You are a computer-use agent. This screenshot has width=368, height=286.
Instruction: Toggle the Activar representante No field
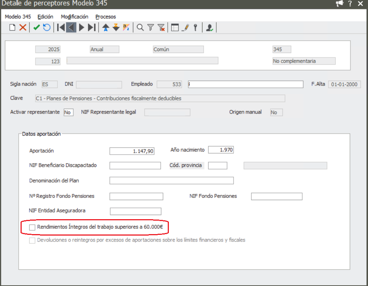(x=68, y=112)
